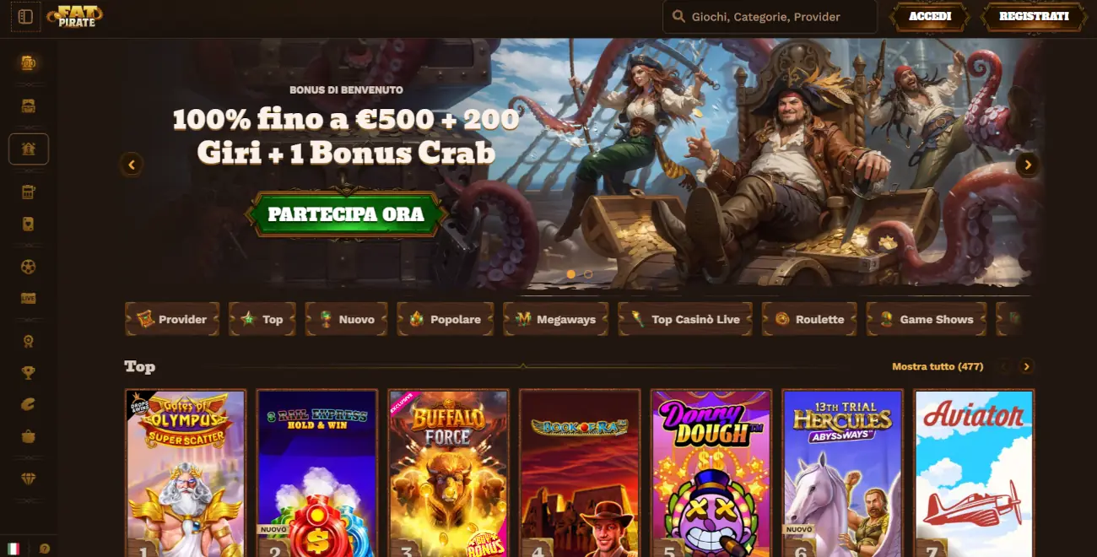Go to previous banner slide arrow

131,165
